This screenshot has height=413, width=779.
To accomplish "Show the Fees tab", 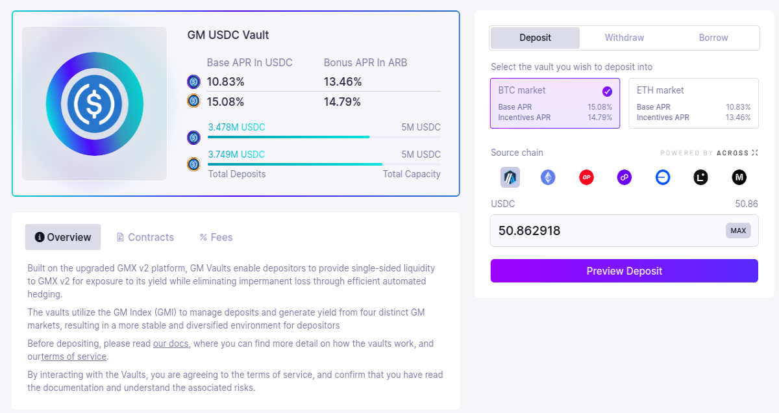I will pyautogui.click(x=216, y=237).
